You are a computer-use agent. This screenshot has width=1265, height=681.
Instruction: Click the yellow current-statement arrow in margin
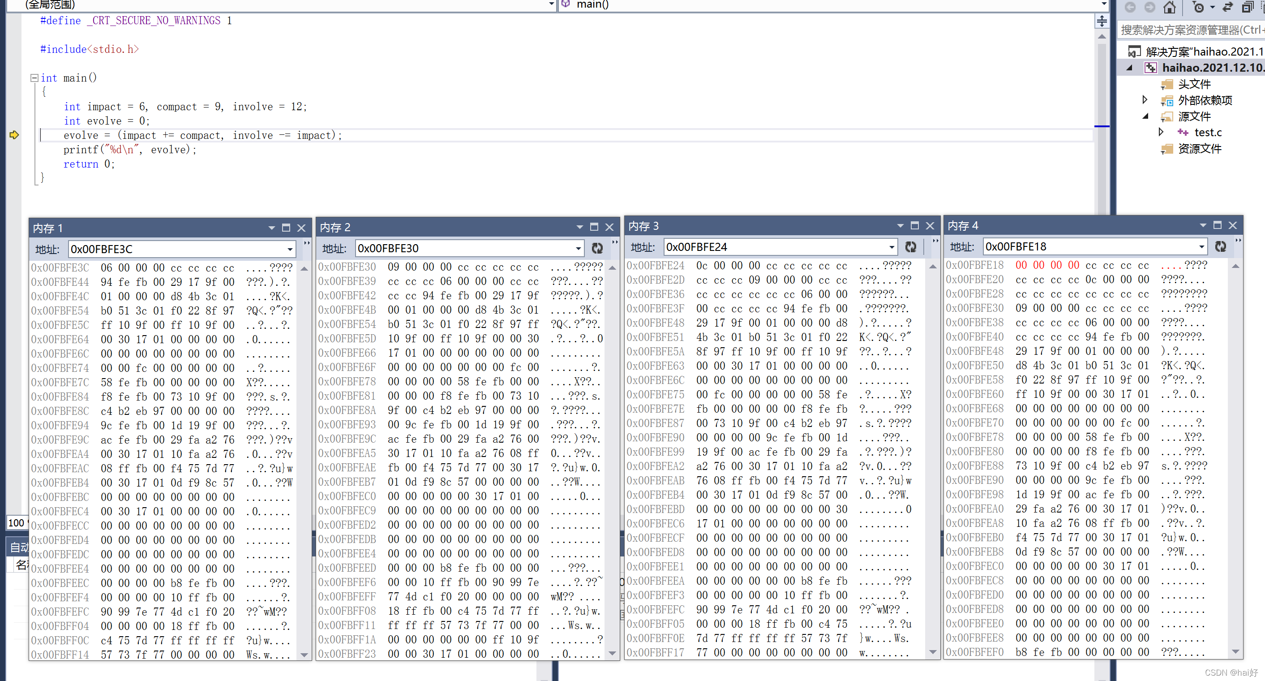tap(14, 134)
